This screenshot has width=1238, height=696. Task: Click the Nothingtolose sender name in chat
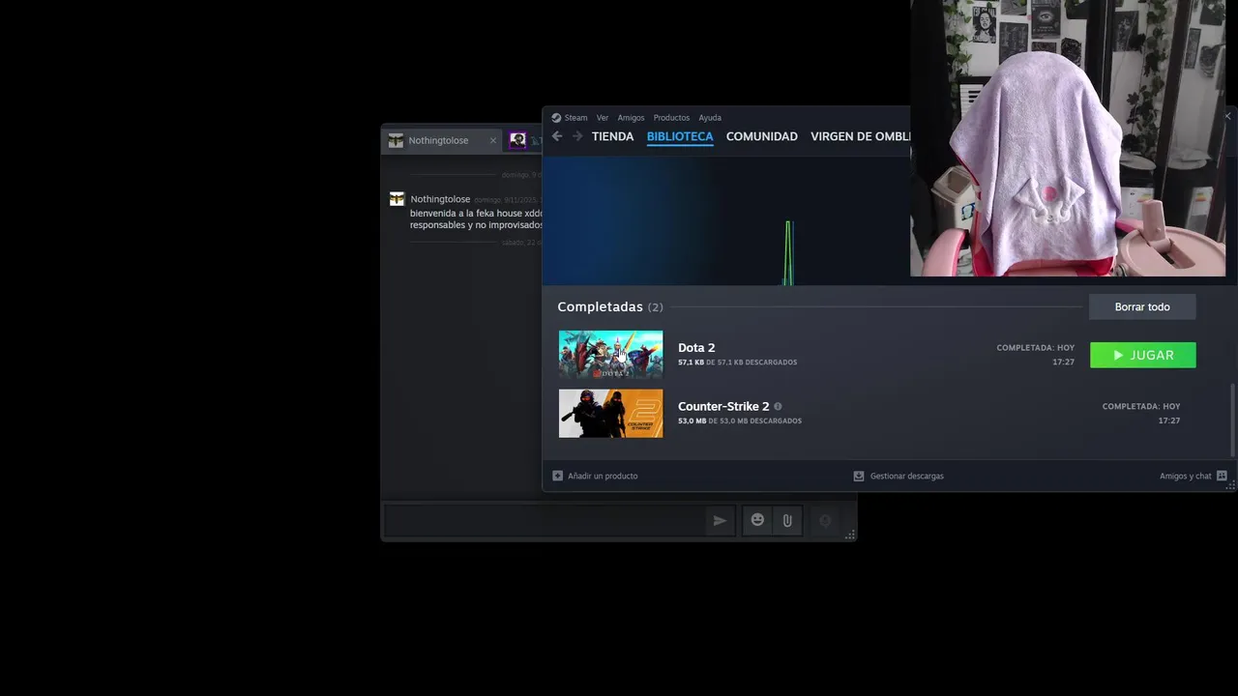(x=440, y=199)
